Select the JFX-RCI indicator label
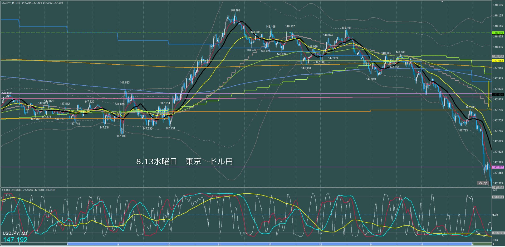The width and height of the screenshot is (505, 247). coord(6,190)
